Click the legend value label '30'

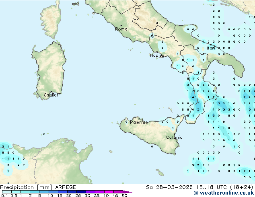click(87, 195)
